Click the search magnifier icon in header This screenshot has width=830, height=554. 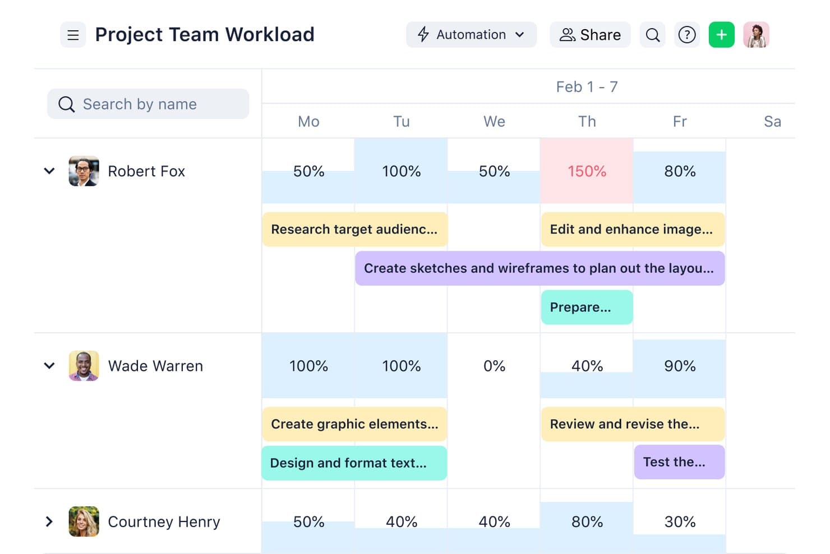click(x=652, y=35)
